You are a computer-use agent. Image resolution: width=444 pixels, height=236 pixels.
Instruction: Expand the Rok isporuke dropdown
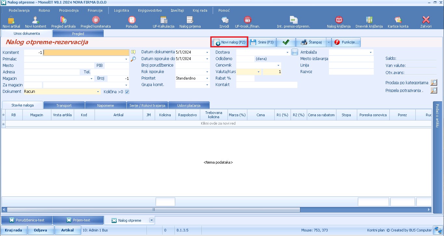207,72
